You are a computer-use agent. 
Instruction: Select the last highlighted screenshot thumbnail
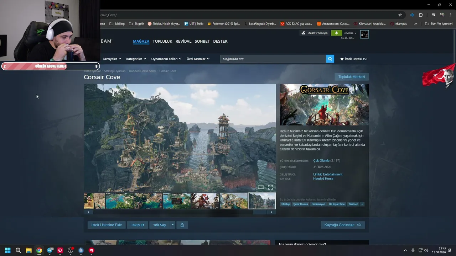(262, 201)
